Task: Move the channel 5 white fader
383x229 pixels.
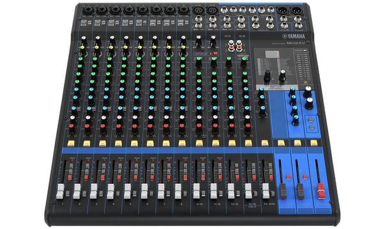Action: [x=127, y=191]
